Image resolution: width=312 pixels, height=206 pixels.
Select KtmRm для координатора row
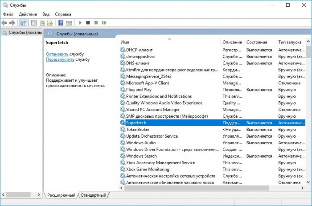pyautogui.click(x=212, y=70)
